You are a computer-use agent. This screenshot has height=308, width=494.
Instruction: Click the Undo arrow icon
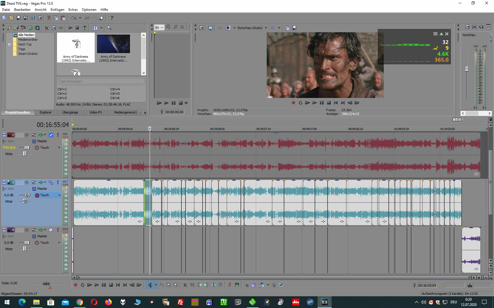click(74, 18)
